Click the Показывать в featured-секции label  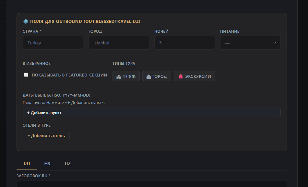click(69, 75)
